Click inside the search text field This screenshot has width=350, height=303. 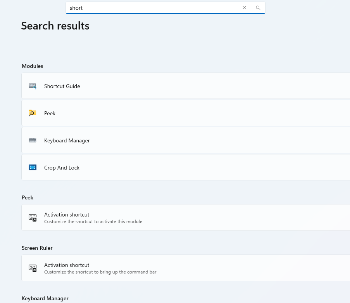155,8
